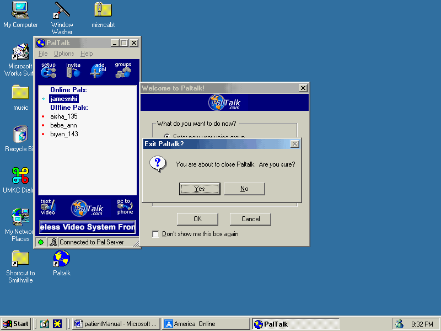441x331 pixels.
Task: Open the groups icon in PalTalk
Action: click(x=123, y=70)
